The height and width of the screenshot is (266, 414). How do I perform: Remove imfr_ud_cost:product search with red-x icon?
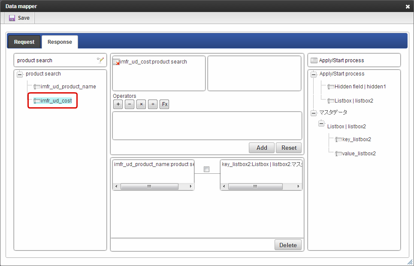[116, 62]
